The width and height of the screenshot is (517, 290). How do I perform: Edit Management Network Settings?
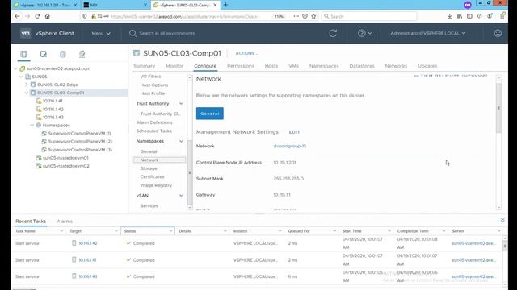point(294,132)
